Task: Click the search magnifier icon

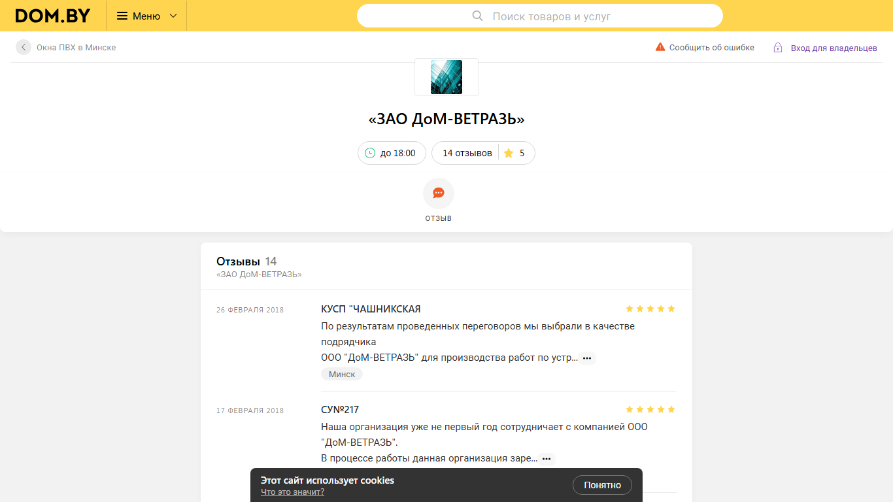Action: pyautogui.click(x=477, y=16)
